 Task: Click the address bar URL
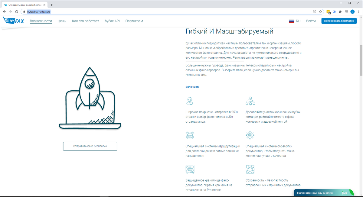39,11
